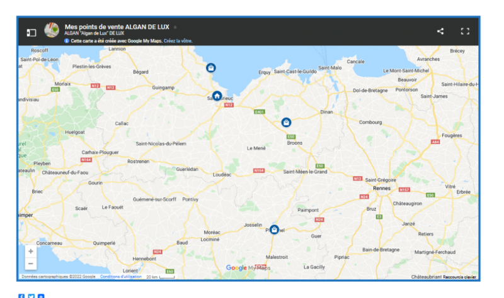
Task: Select the shop marker at Ploërmel
Action: [x=274, y=230]
